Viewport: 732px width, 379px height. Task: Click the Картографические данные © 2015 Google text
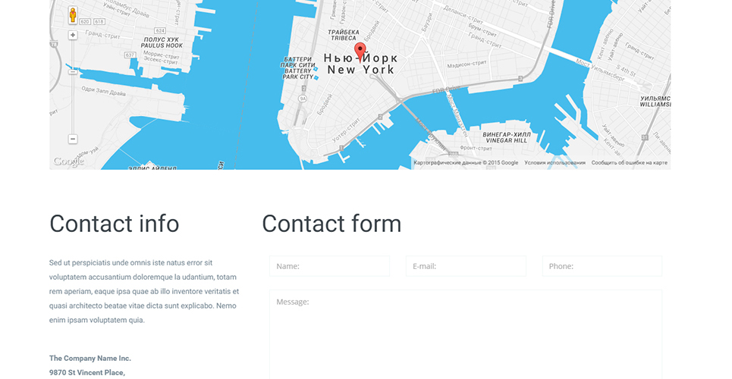coord(466,163)
